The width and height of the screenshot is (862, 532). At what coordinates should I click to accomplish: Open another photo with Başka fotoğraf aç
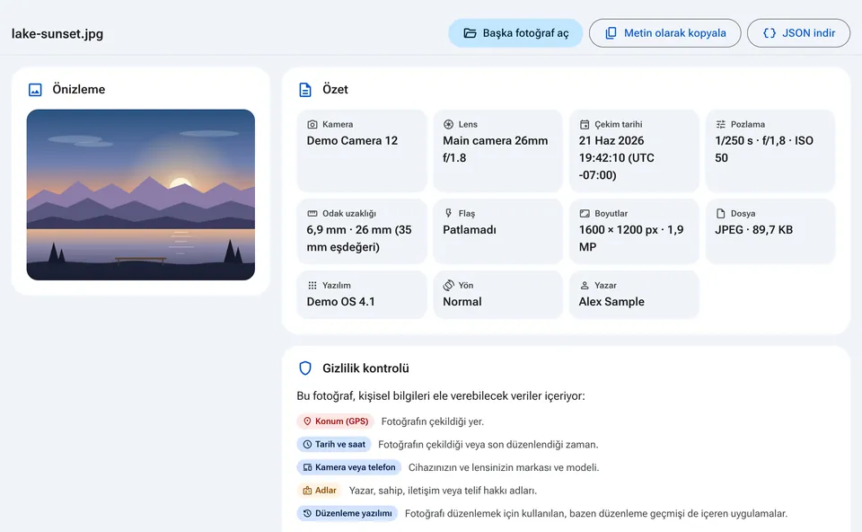click(x=515, y=33)
